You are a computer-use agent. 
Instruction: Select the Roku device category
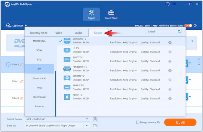[x=39, y=88]
